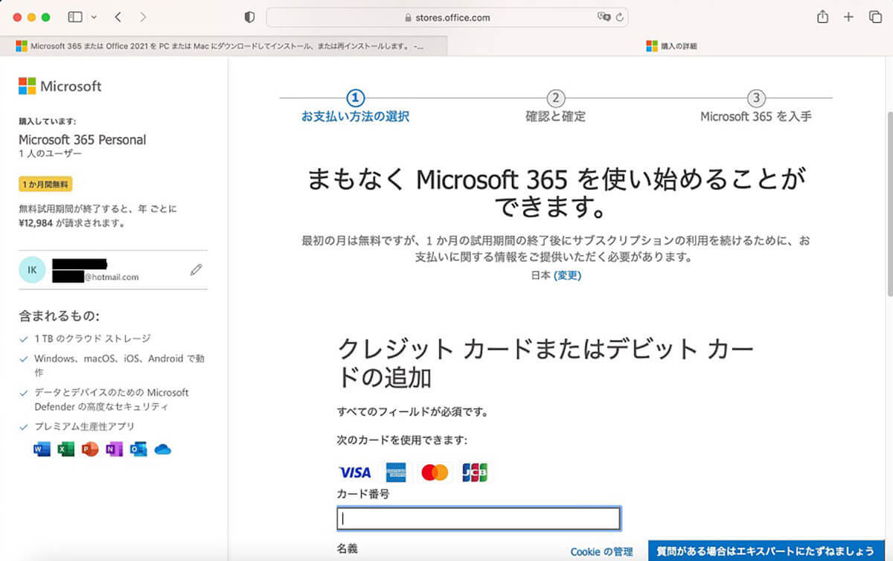
Task: Go forward with Safari forward arrow
Action: pyautogui.click(x=143, y=16)
